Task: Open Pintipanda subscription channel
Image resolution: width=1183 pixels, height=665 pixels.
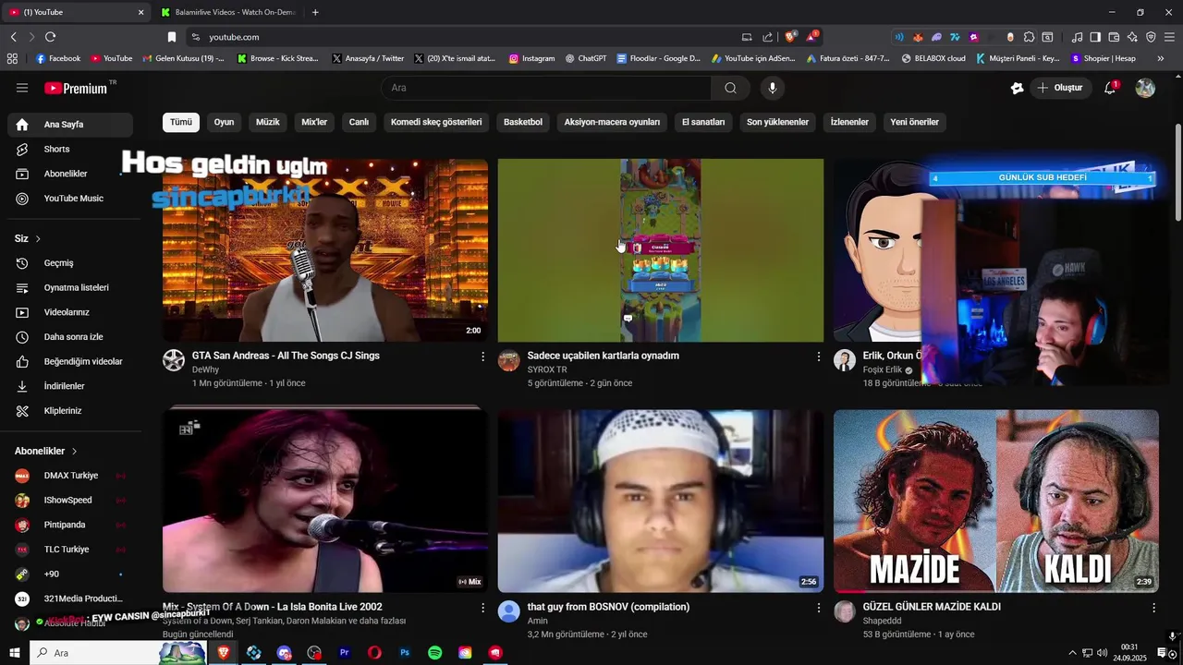Action: click(x=70, y=525)
